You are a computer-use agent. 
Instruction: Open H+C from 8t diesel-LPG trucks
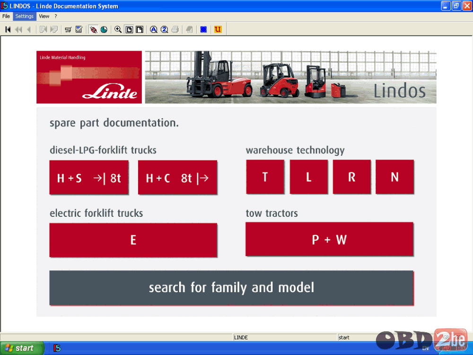[177, 177]
